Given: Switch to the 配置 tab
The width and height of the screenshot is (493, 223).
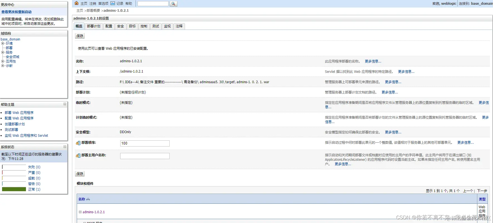Looking at the screenshot, I should click(x=109, y=26).
